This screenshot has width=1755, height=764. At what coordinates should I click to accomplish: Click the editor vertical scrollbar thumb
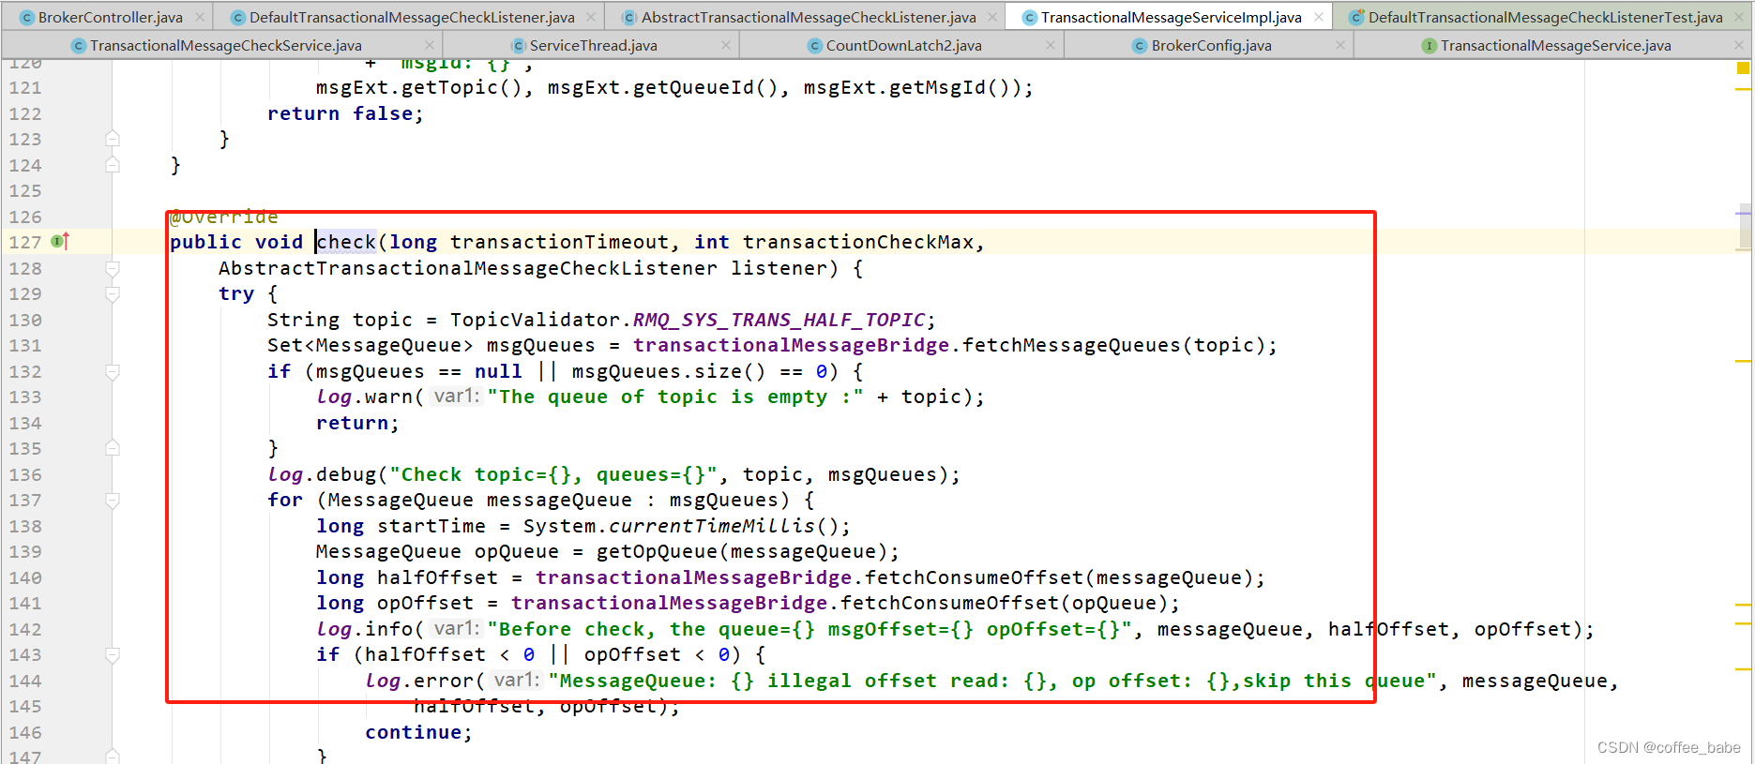click(x=1745, y=225)
